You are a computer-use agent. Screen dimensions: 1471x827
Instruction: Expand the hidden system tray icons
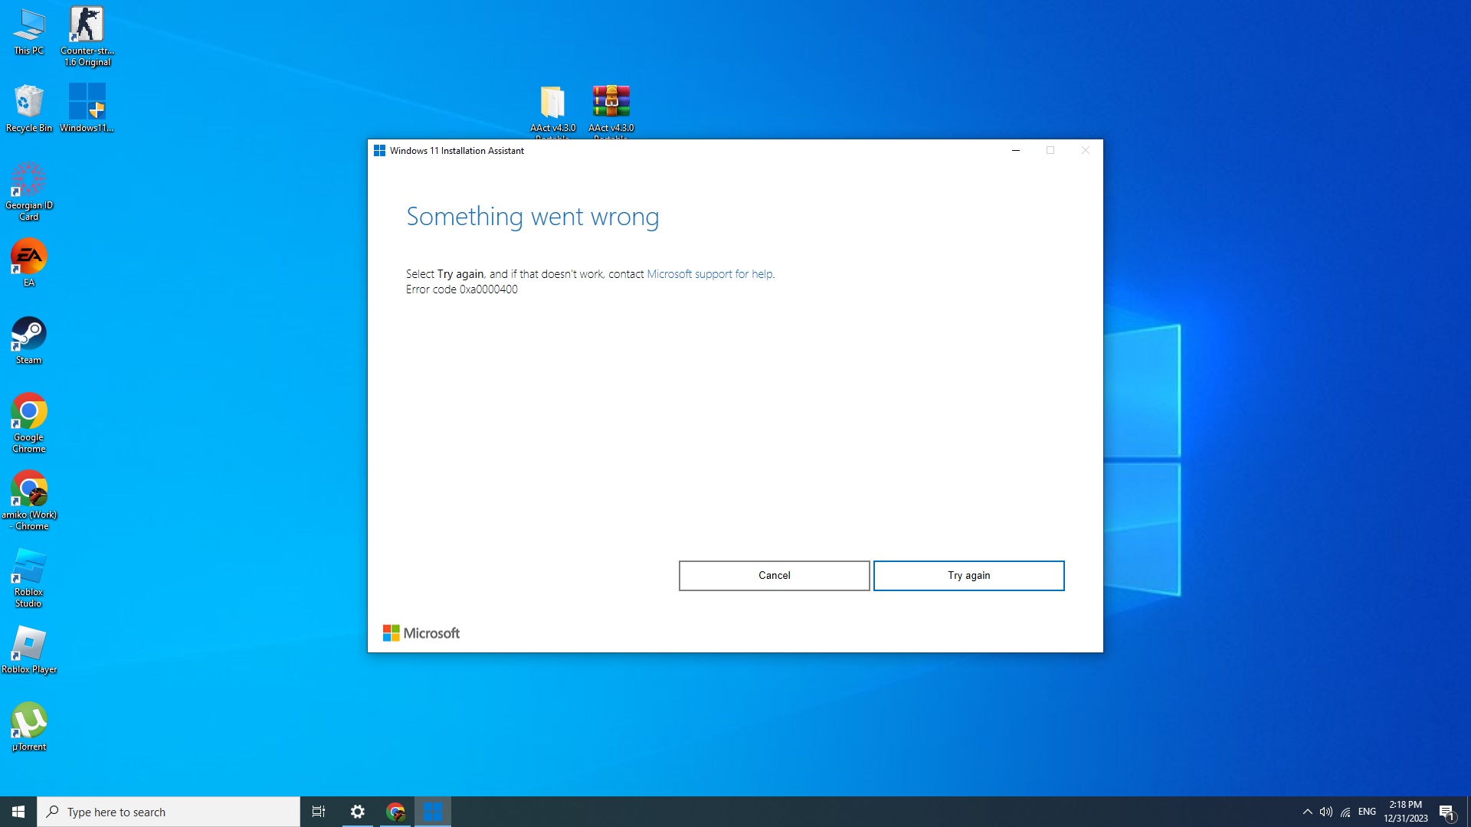tap(1307, 812)
